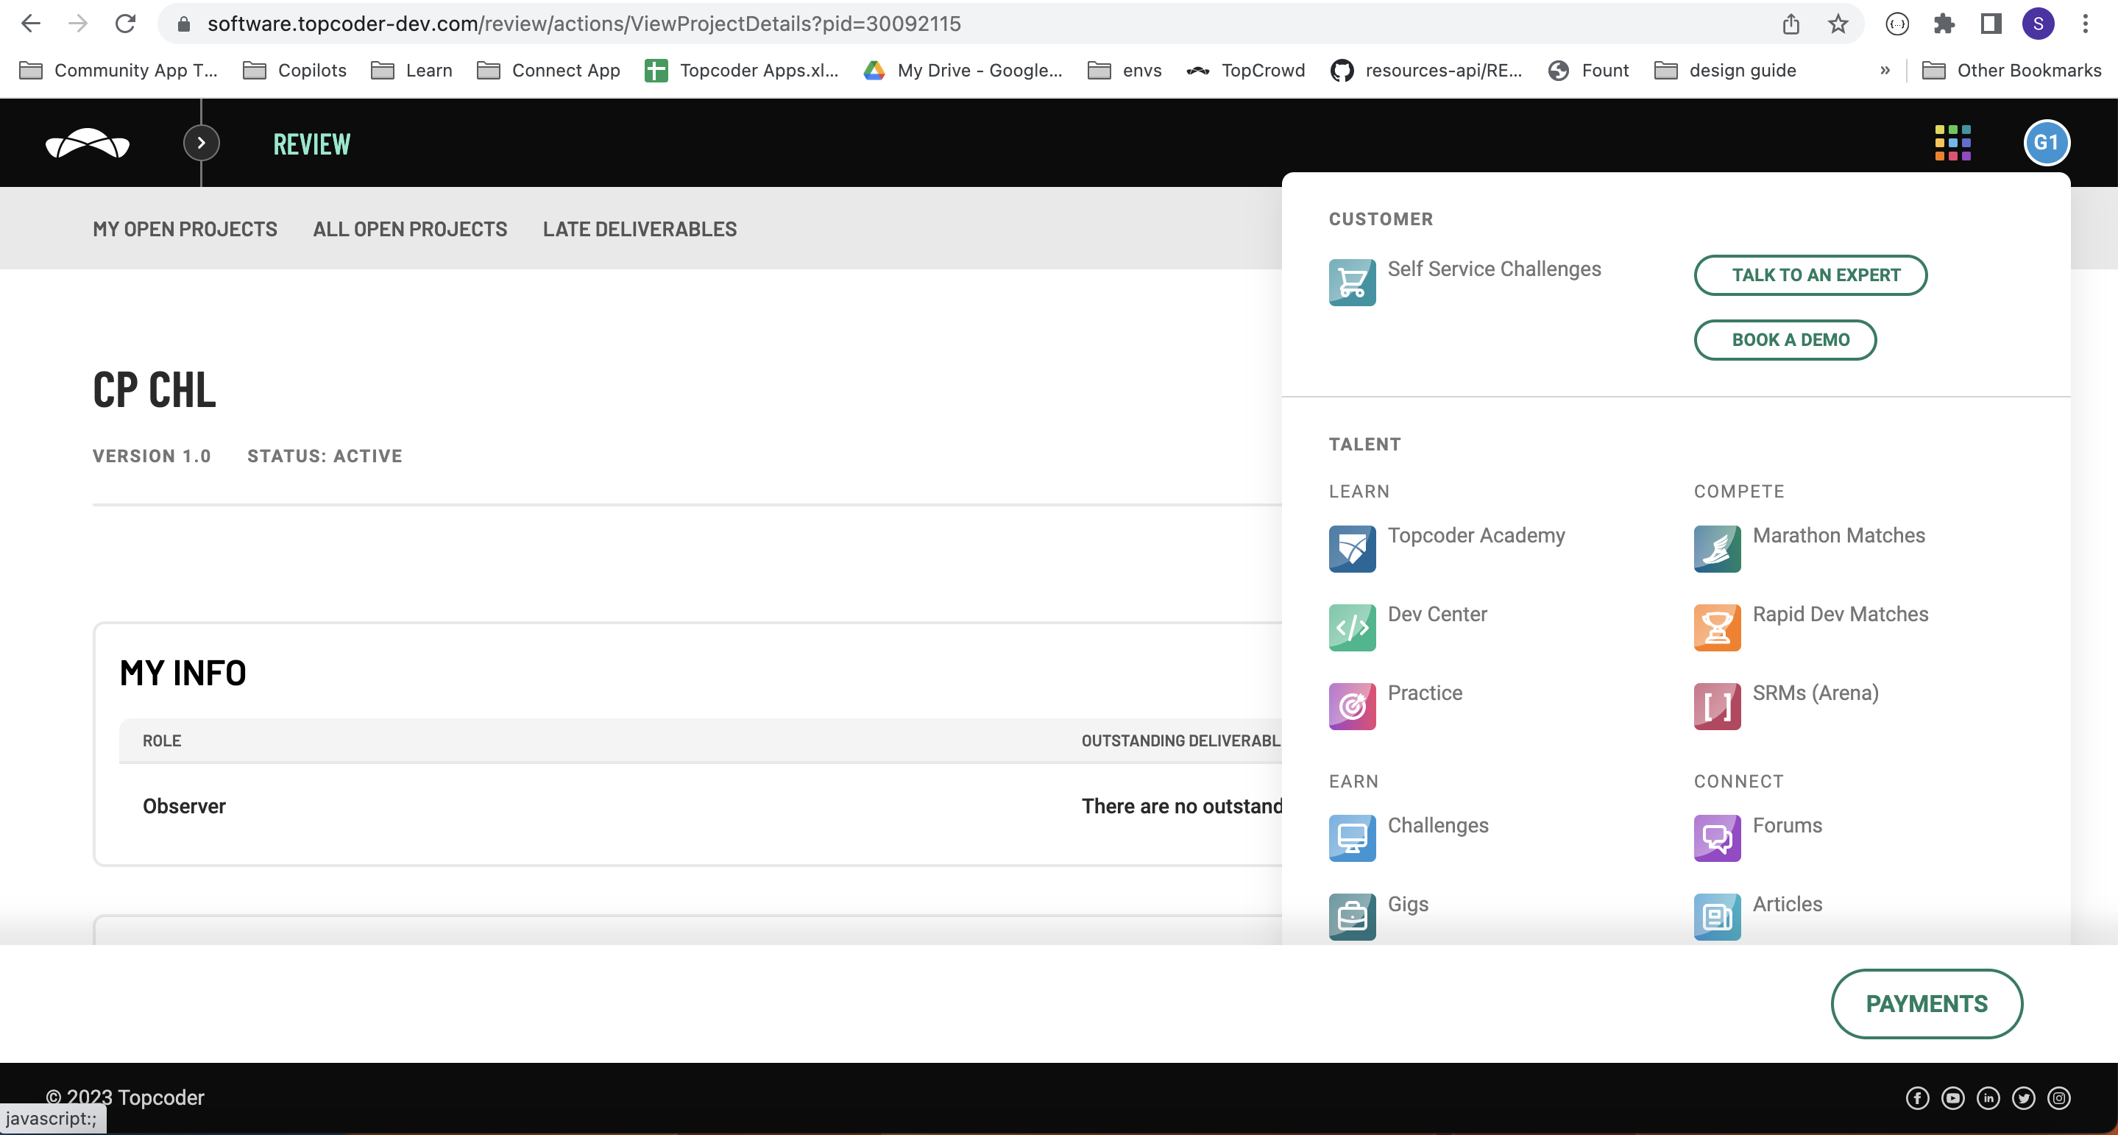Click the browser address bar URL
2118x1135 pixels.
pyautogui.click(x=584, y=24)
